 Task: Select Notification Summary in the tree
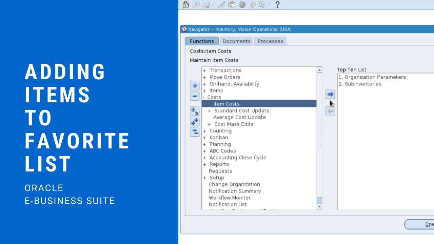tap(235, 191)
